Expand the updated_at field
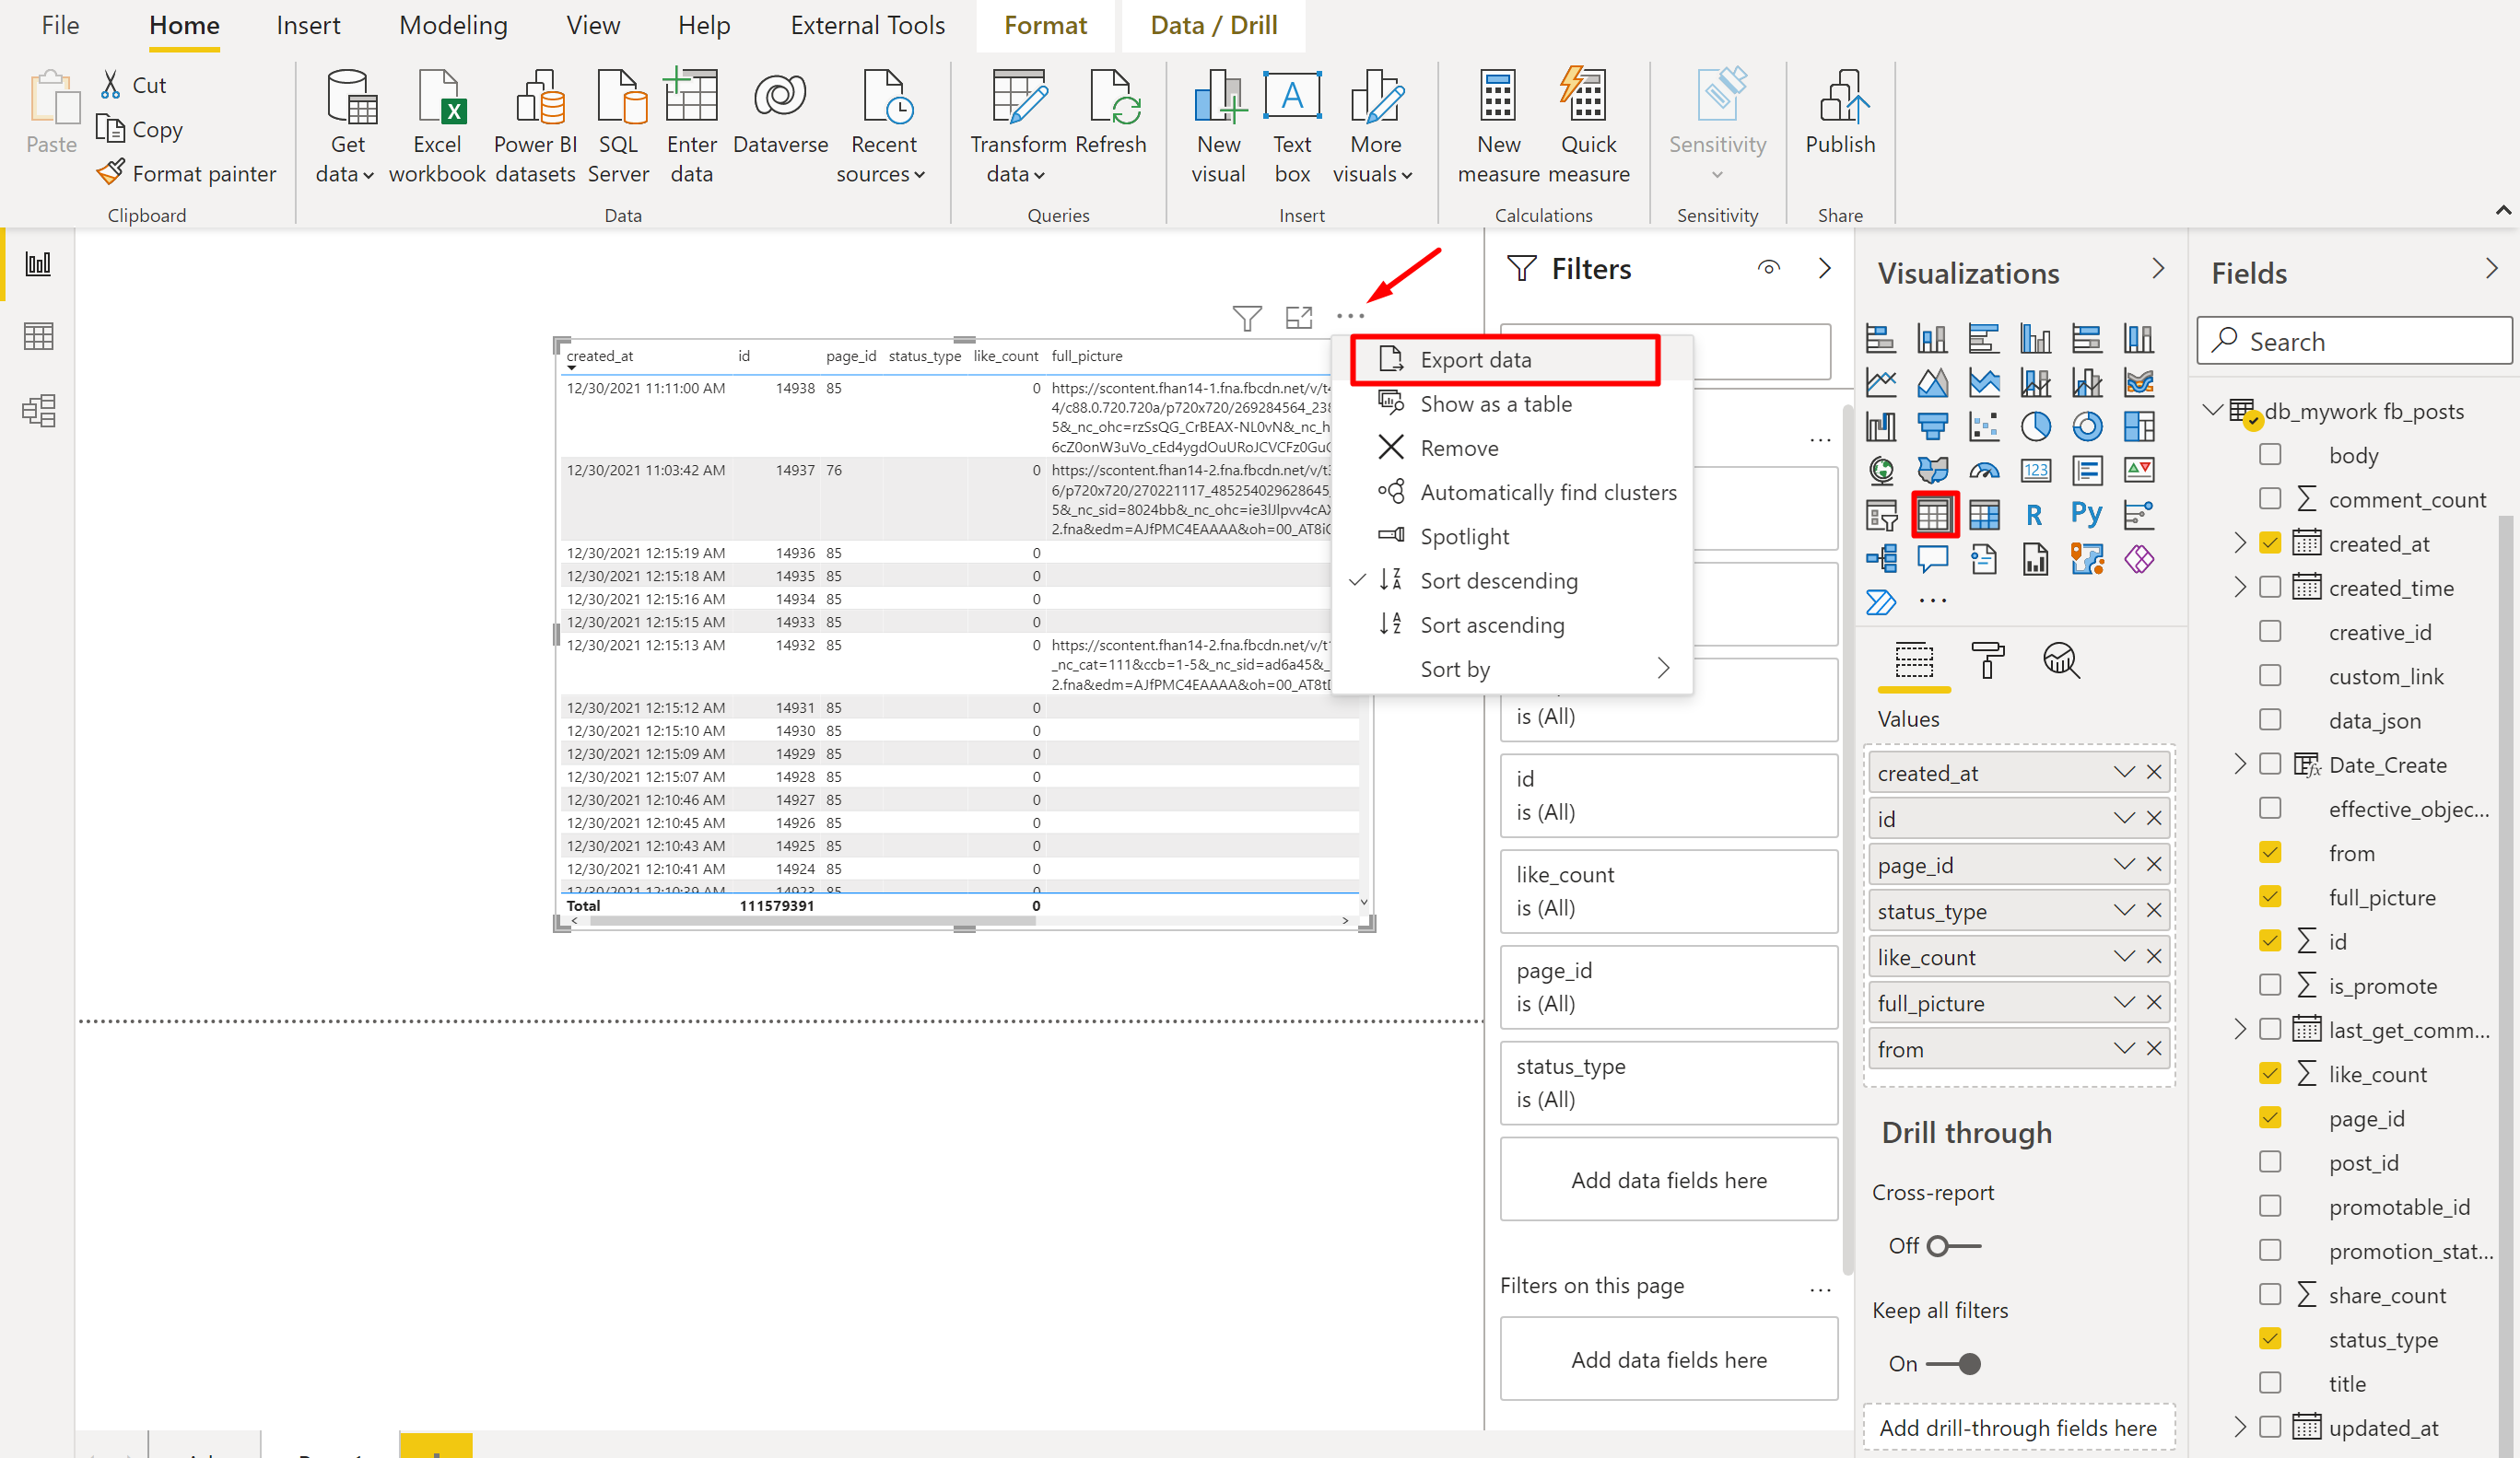This screenshot has width=2520, height=1458. (2240, 1427)
